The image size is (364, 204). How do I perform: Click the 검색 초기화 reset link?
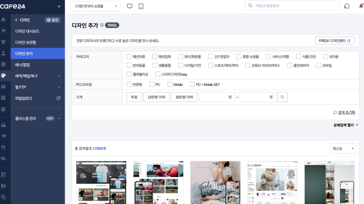pos(344,112)
